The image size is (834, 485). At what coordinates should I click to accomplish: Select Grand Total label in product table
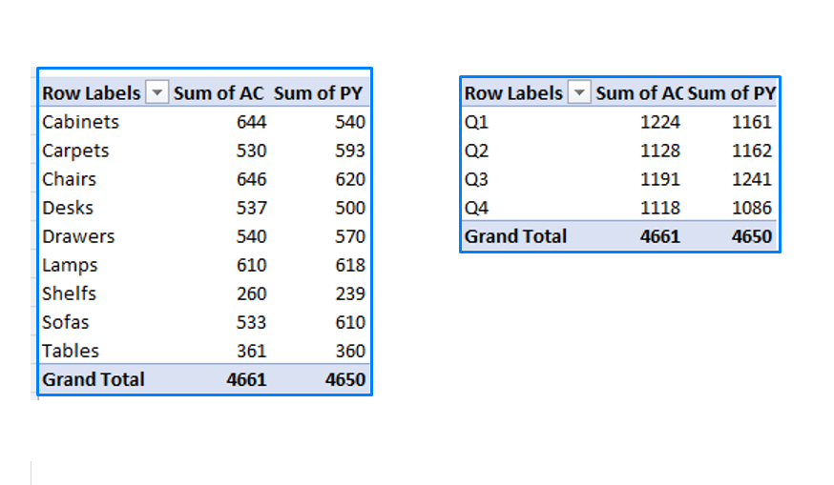click(x=94, y=380)
